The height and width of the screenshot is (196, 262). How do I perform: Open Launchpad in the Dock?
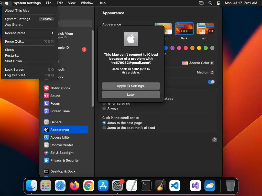[46, 186]
